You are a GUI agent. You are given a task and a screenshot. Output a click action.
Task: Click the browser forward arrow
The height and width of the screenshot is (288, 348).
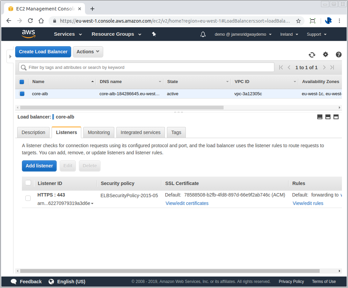click(x=20, y=21)
